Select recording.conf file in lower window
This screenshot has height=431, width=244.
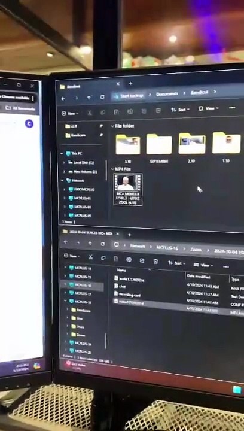[x=127, y=295]
